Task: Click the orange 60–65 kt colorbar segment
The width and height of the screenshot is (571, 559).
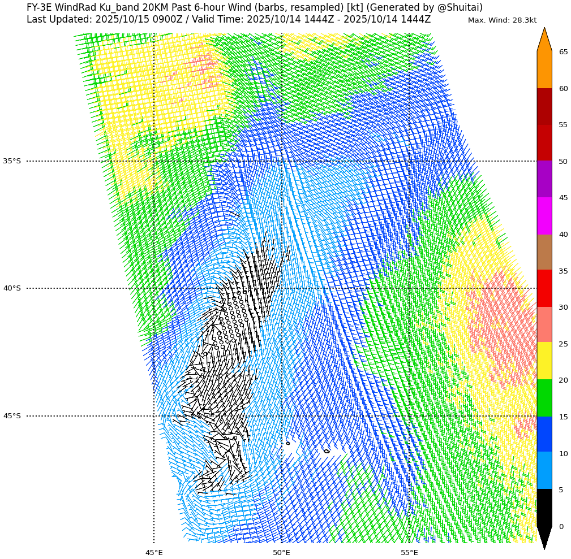Action: tap(544, 70)
